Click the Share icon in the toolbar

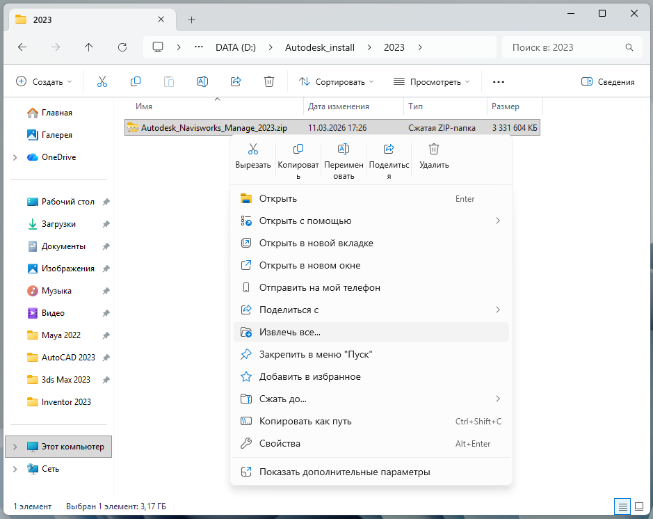click(x=236, y=81)
